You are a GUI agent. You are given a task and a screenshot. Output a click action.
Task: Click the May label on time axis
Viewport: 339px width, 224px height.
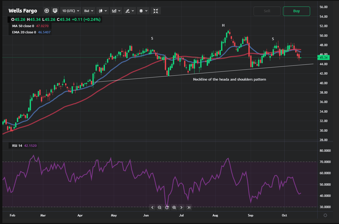coord(114,215)
